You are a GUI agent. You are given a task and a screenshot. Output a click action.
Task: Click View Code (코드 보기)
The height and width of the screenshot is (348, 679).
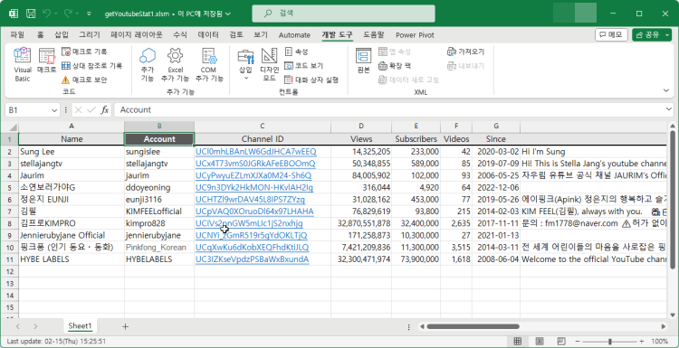(303, 66)
